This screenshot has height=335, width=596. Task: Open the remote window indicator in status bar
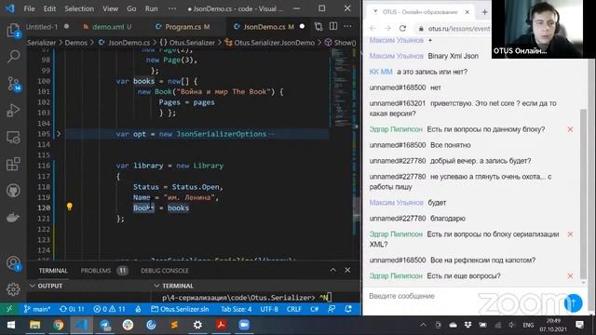coord(9,309)
